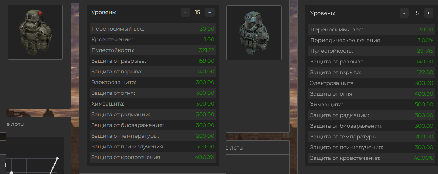438x174 pixels.
Task: Click Защита от кровотечения 40.00% in left panel
Action: pos(205,157)
